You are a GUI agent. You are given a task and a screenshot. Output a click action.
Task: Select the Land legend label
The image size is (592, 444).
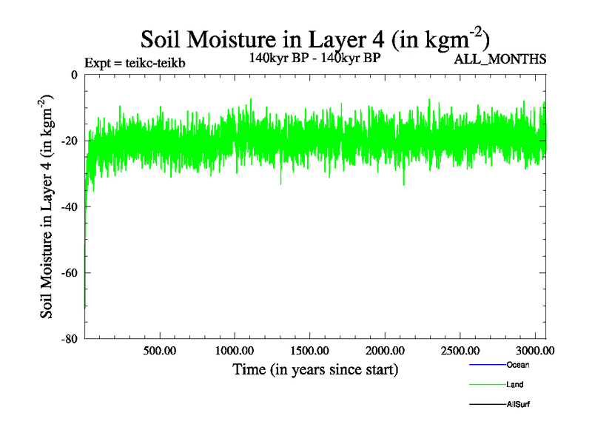(x=515, y=385)
